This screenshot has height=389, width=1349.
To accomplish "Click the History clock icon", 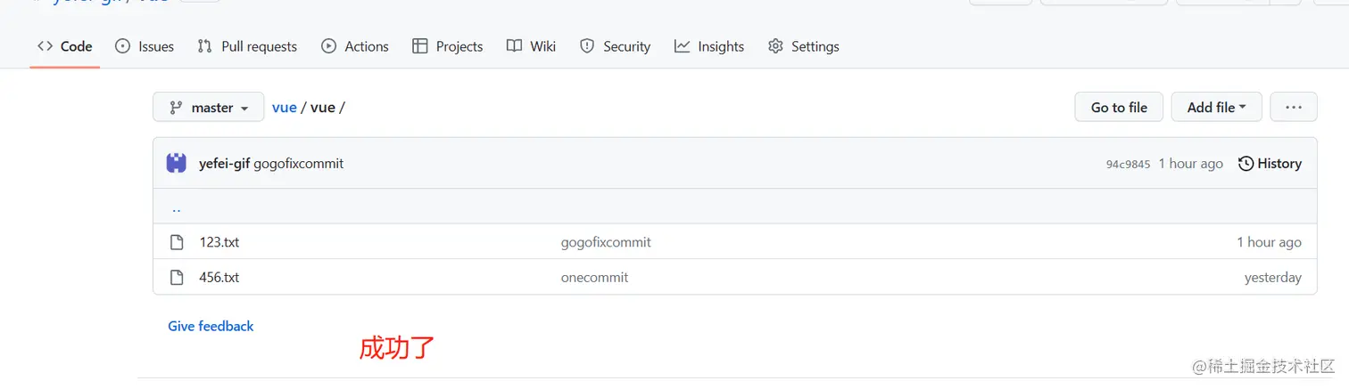I will tap(1246, 164).
